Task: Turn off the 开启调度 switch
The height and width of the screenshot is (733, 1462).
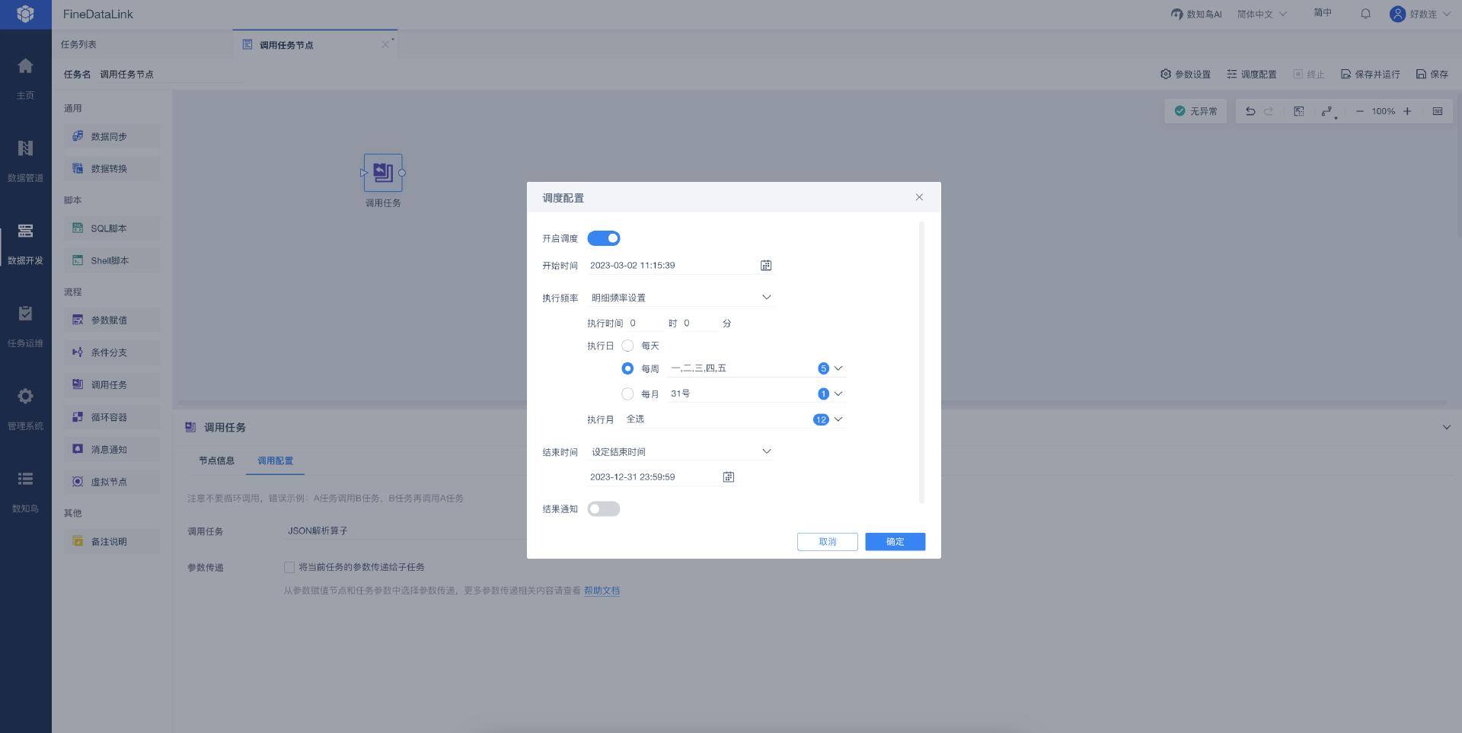Action: [x=604, y=238]
